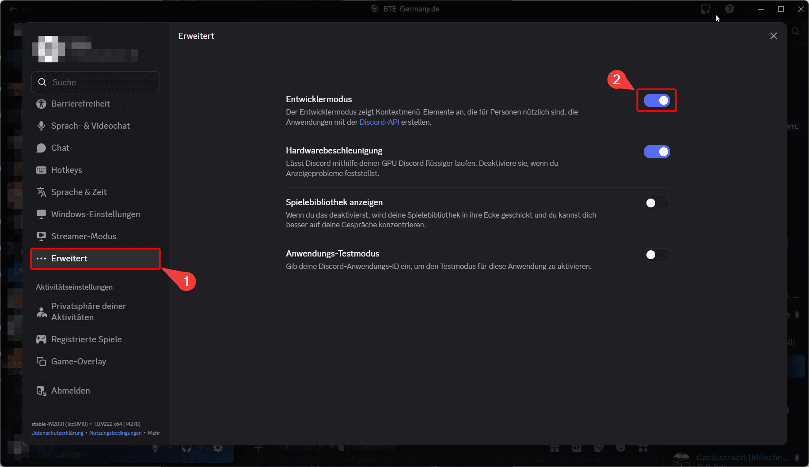Screen dimensions: 809x467
Task: Click the Game-Overlay icon
Action: [x=41, y=361]
